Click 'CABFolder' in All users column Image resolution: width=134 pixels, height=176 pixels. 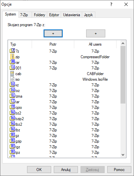point(95,74)
